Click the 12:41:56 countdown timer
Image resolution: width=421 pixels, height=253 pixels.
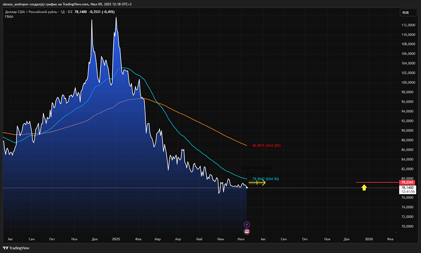pyautogui.click(x=409, y=192)
